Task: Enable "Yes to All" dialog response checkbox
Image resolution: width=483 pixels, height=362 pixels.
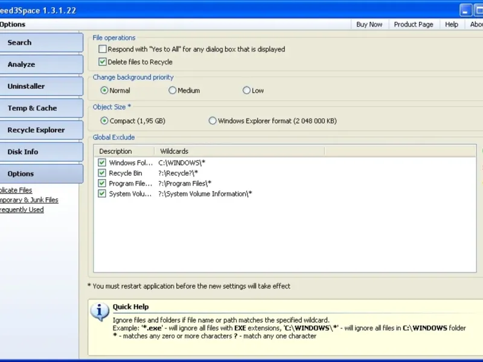Action: [x=103, y=49]
